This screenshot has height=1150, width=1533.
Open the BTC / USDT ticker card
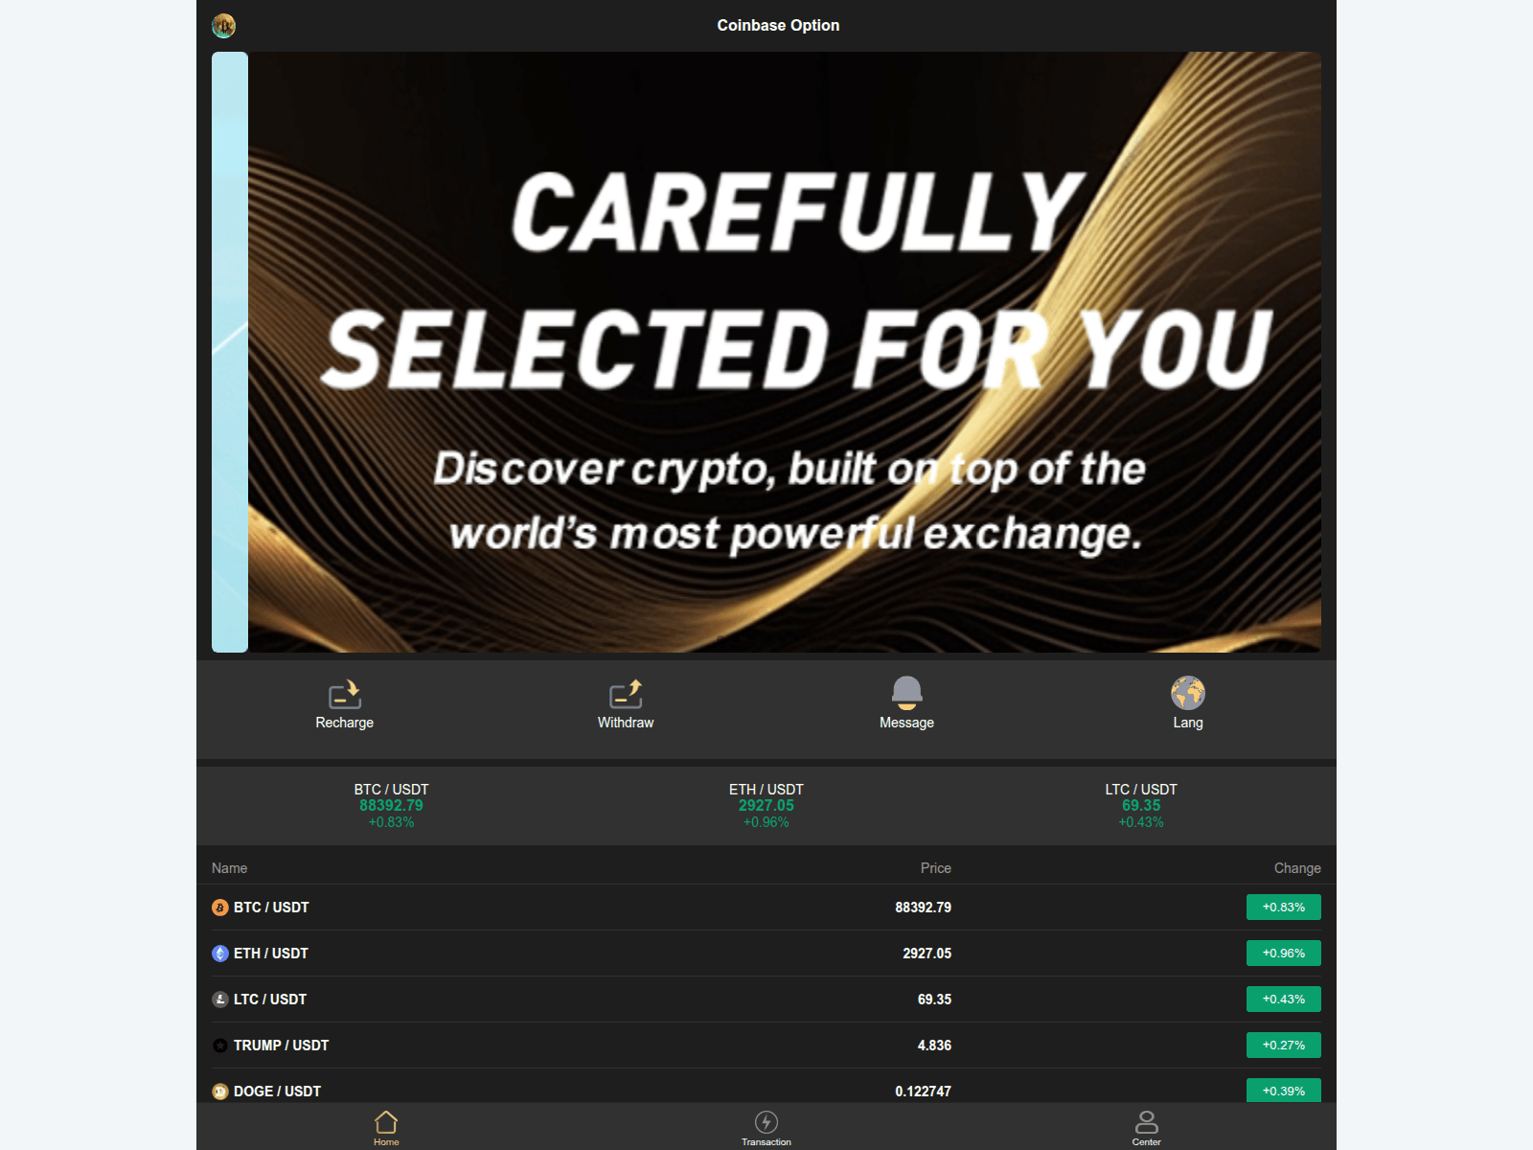(391, 805)
